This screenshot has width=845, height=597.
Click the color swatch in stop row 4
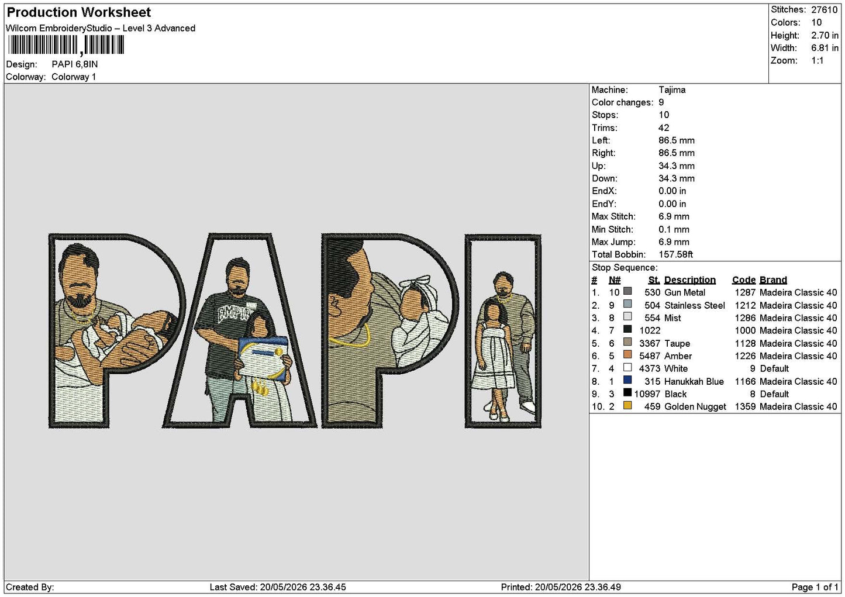pyautogui.click(x=627, y=329)
